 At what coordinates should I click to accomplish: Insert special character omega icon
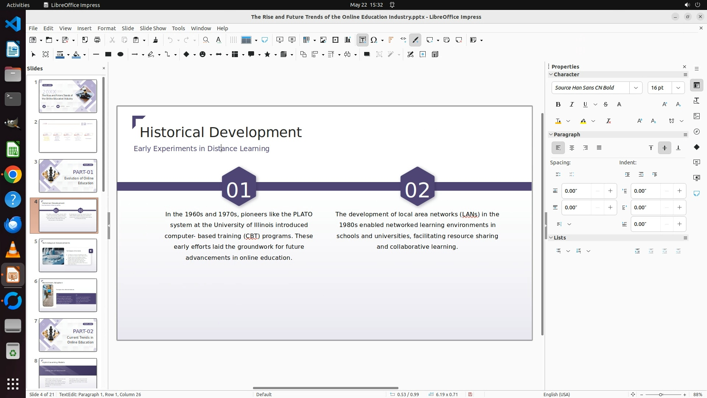374,40
